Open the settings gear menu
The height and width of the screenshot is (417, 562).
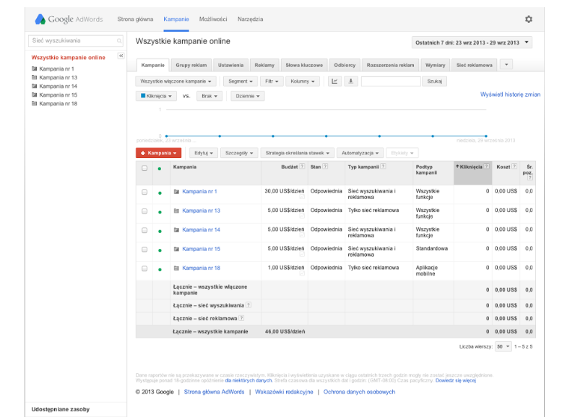(528, 19)
